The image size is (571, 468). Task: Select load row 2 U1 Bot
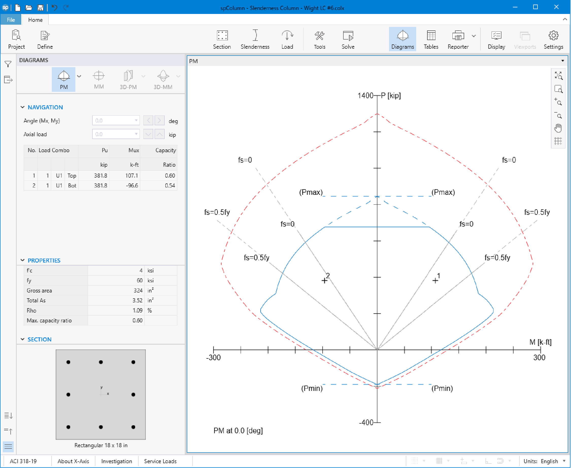(x=100, y=186)
